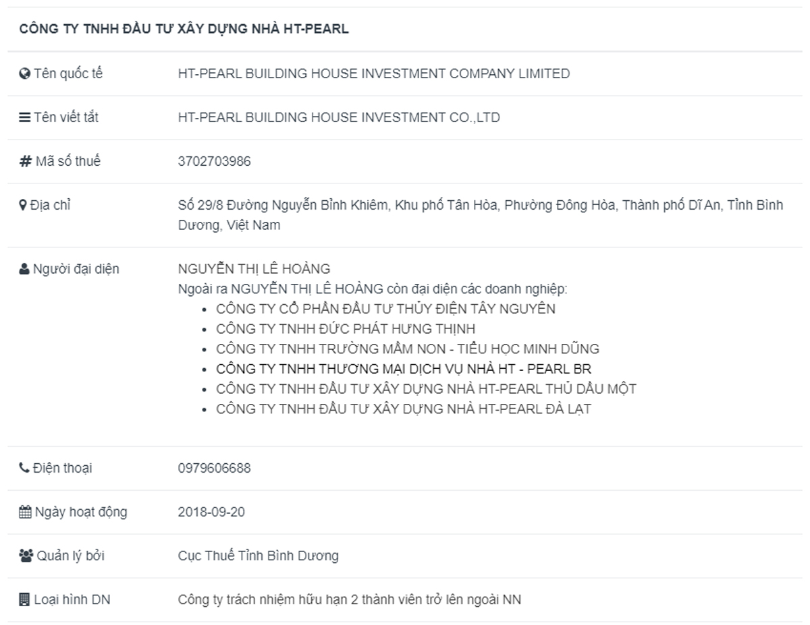Click Cục Thuế Tỉnh Bình Dương text
Image resolution: width=810 pixels, height=625 pixels.
(x=259, y=556)
